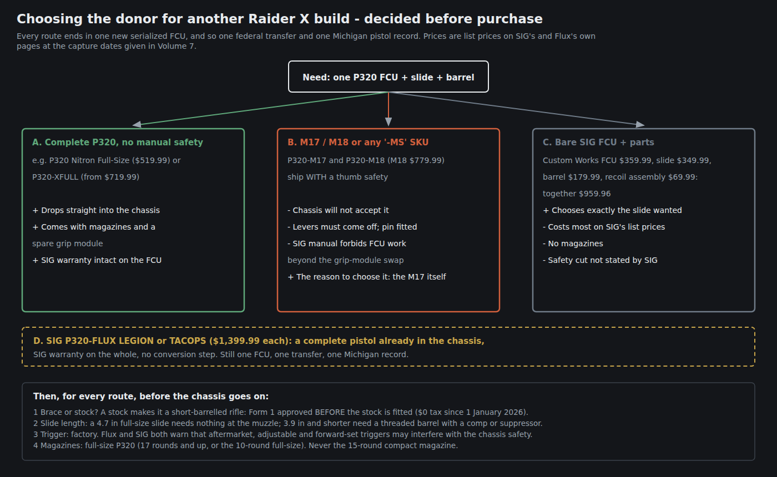Click step 1 'Brace or stock?' line
Screen dimensions: 777x477
coord(281,412)
